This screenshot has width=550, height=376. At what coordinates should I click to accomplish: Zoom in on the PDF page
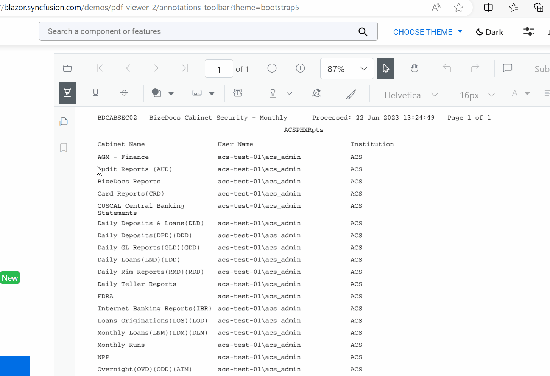point(300,68)
